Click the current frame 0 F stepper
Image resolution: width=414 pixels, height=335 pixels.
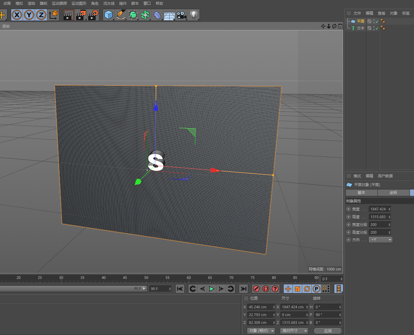pyautogui.click(x=341, y=279)
